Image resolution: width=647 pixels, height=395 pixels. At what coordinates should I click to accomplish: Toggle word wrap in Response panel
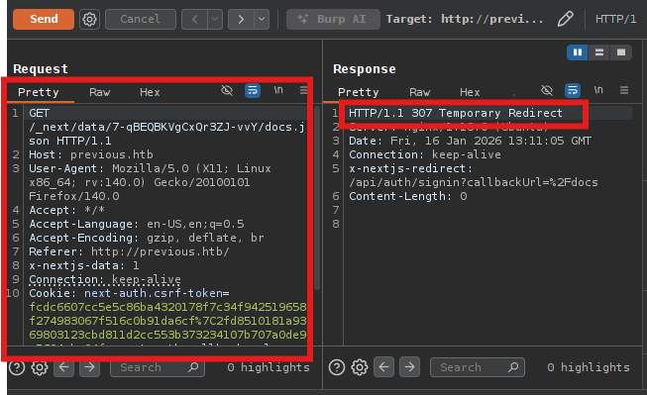click(x=573, y=90)
